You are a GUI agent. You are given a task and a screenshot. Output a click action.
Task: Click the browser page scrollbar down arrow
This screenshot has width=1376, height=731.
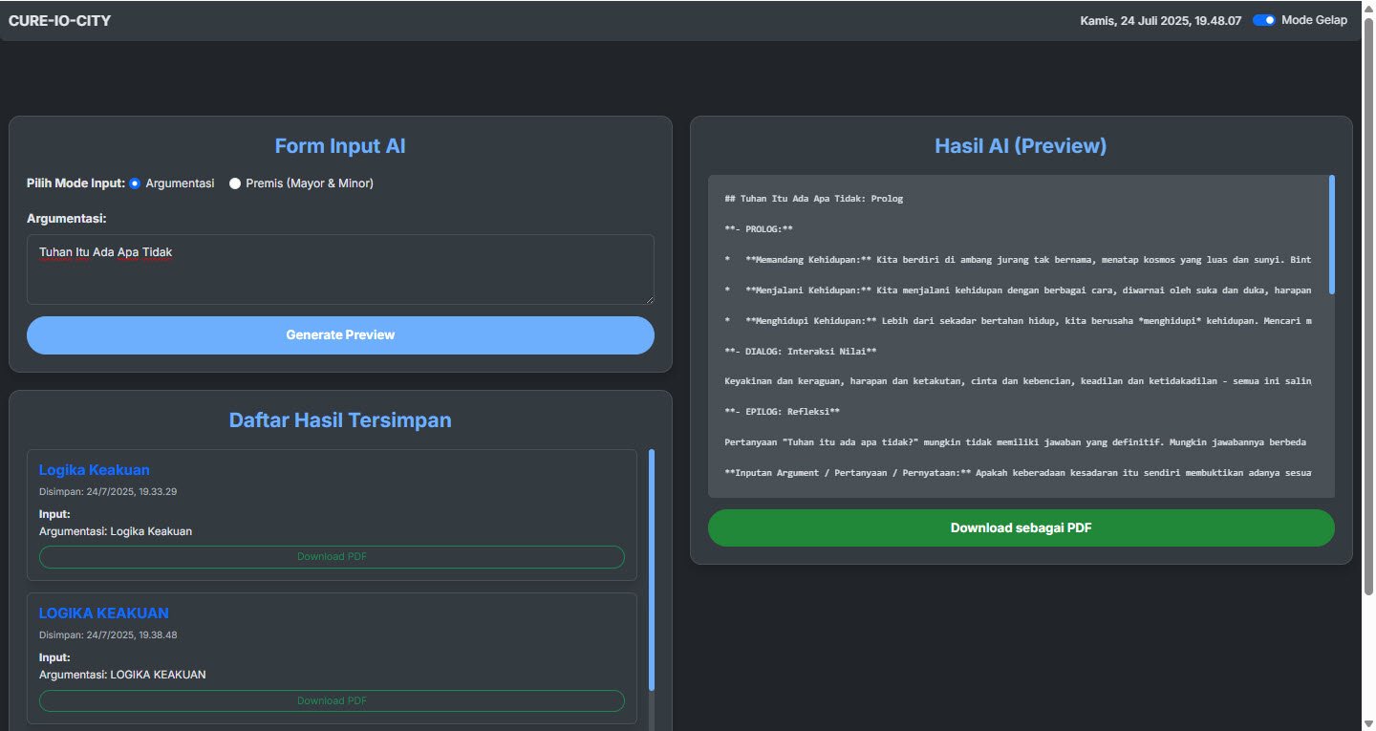1367,723
